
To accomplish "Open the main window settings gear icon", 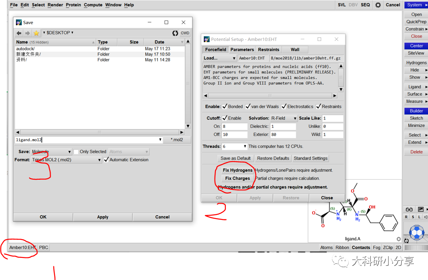I will point(378,5).
